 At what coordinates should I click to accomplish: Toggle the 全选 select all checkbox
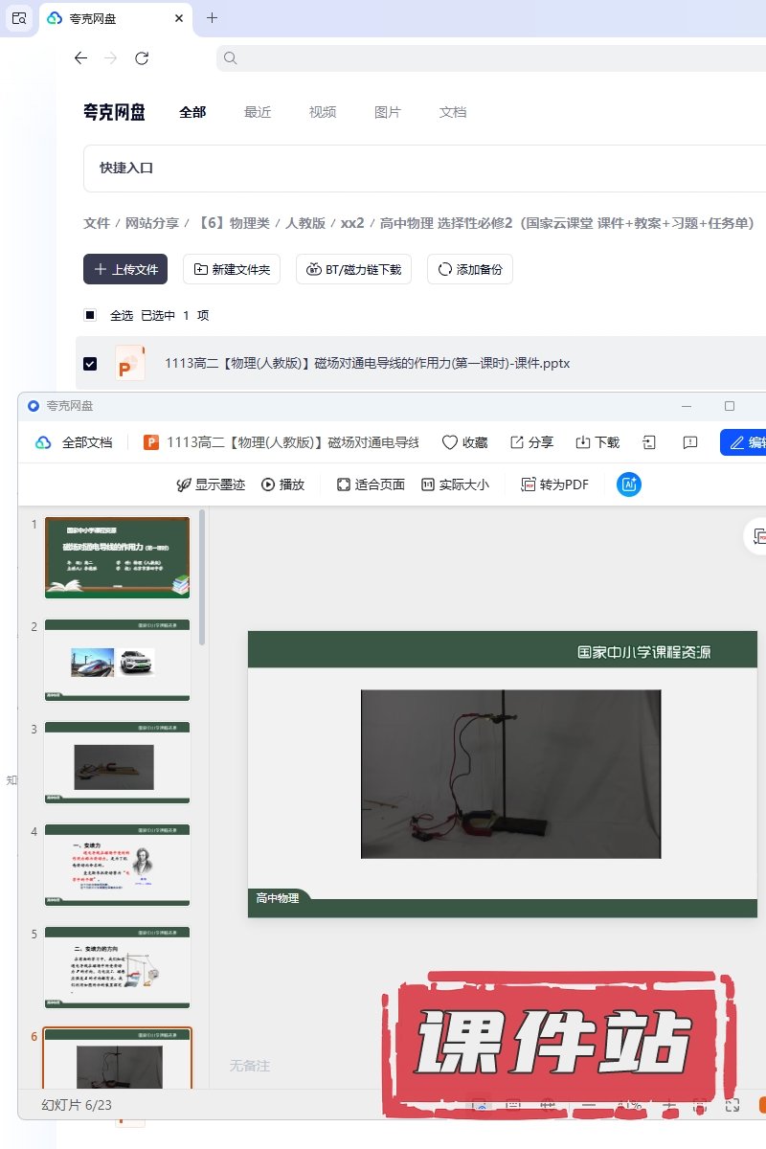90,315
